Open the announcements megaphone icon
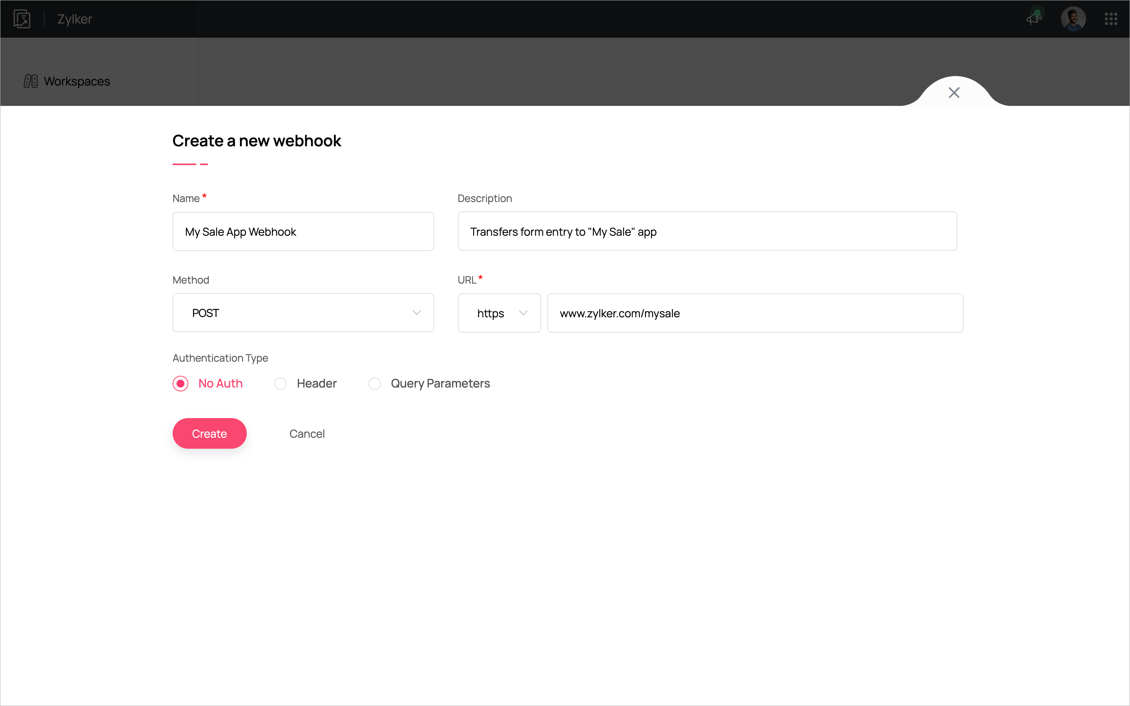 [x=1034, y=18]
